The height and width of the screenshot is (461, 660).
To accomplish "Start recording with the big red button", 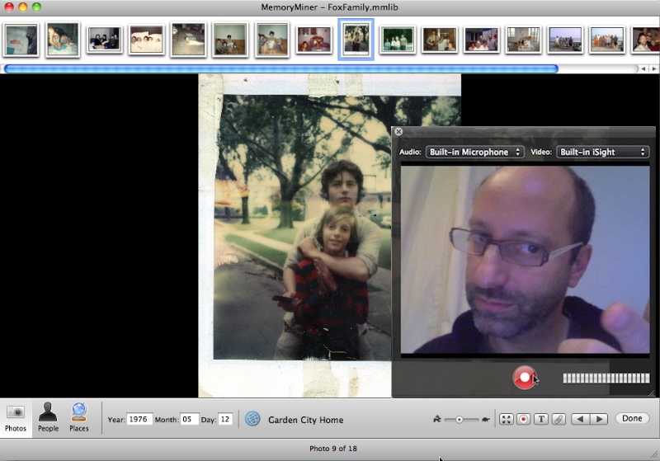I will click(x=524, y=378).
